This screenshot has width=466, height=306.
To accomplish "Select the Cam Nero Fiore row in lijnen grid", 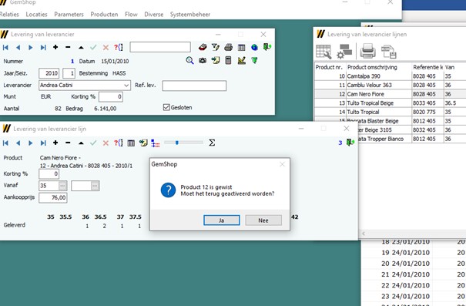I will pos(390,94).
